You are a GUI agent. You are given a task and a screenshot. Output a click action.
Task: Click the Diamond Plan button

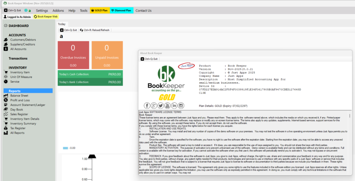122,10
